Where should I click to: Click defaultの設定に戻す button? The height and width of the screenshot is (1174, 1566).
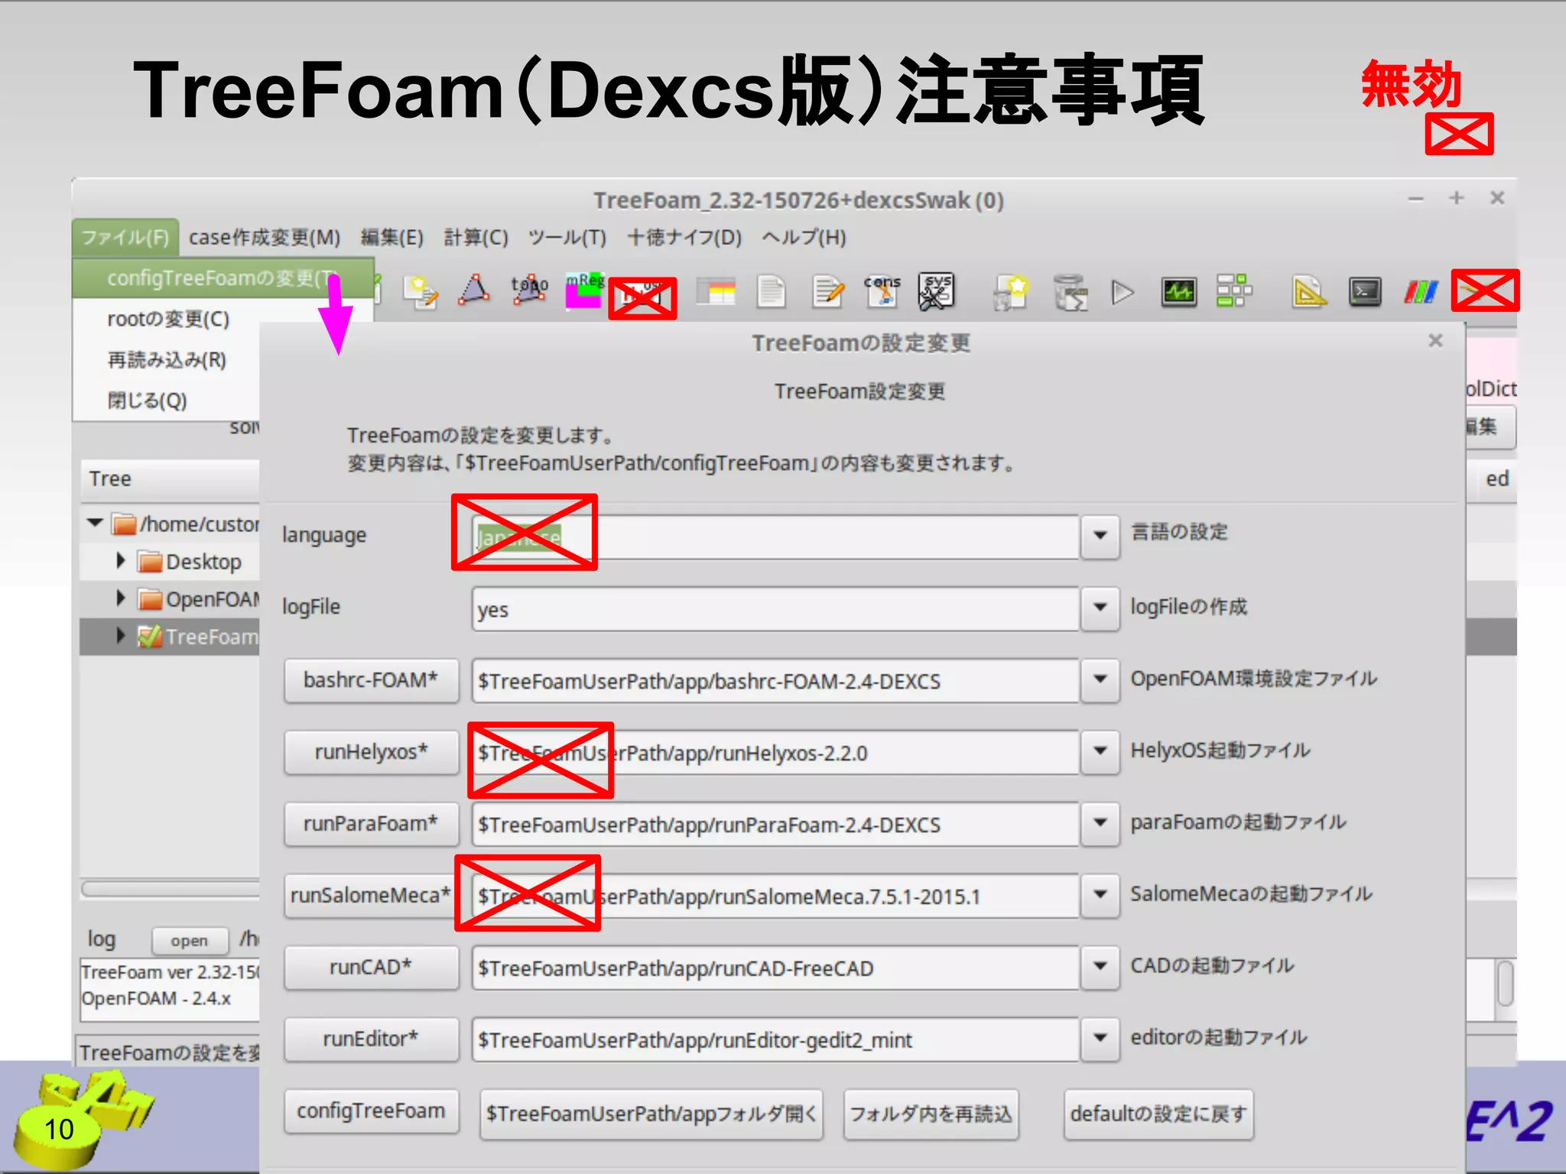(1158, 1114)
